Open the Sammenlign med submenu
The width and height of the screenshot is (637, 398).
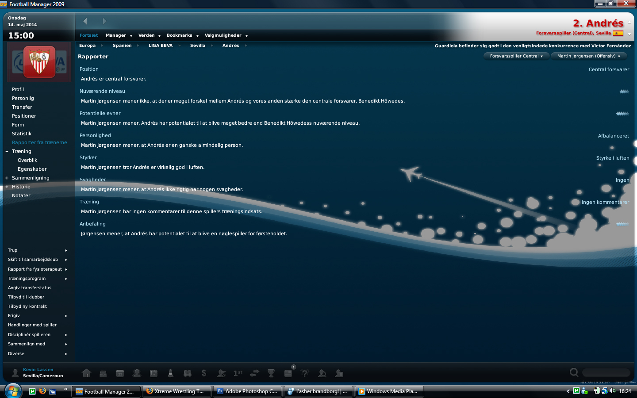coord(38,344)
